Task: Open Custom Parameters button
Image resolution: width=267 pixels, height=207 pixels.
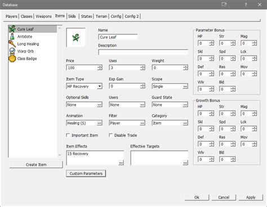Action: coord(86,173)
